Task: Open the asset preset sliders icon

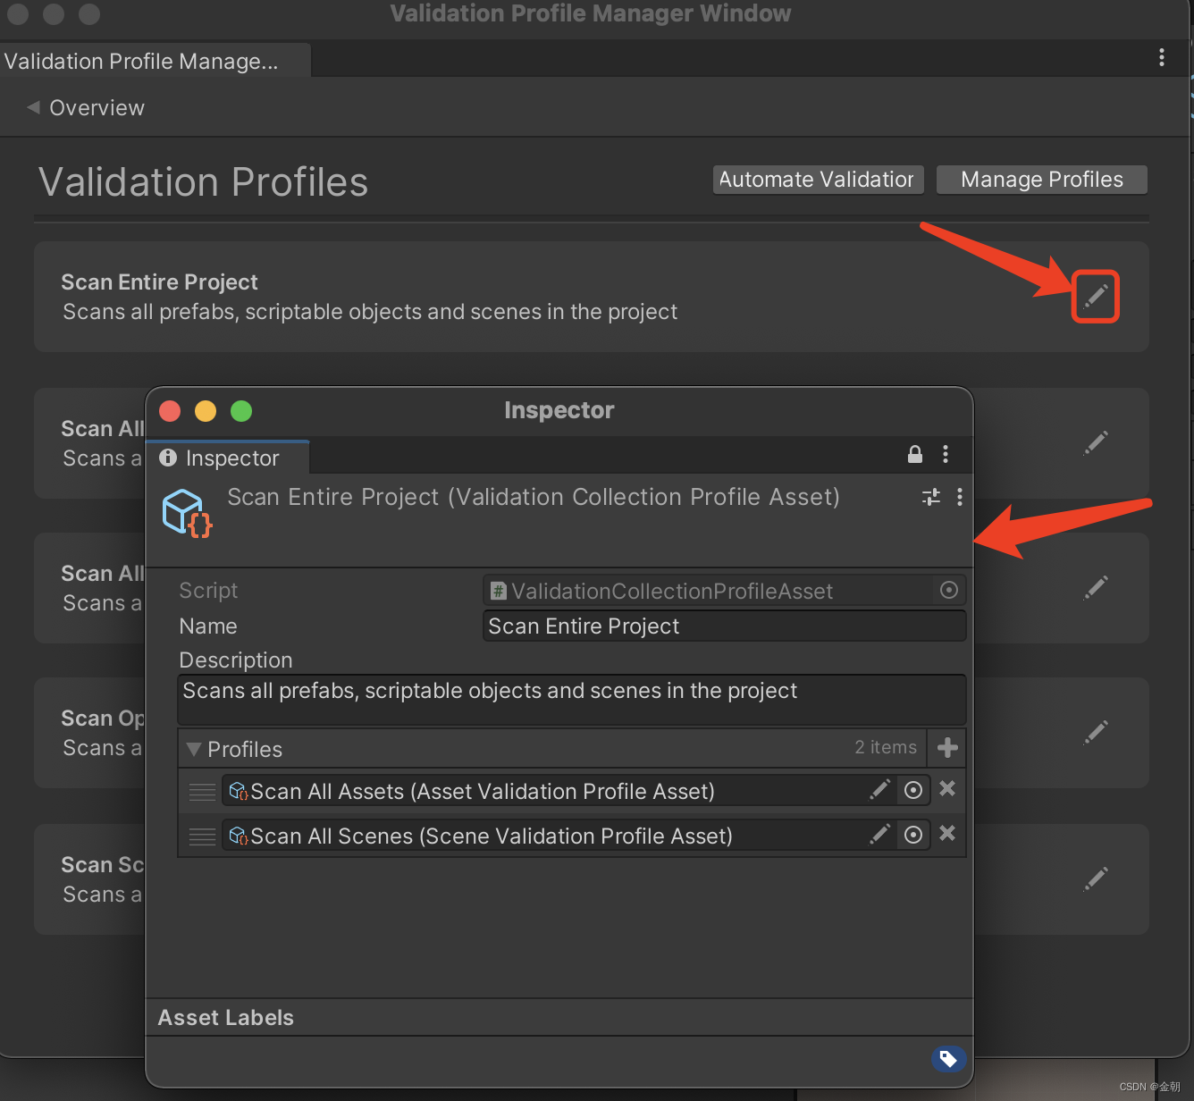Action: point(931,497)
